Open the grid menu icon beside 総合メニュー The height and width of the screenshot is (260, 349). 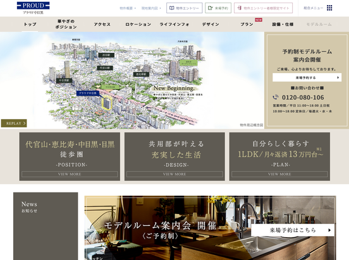coord(329,8)
